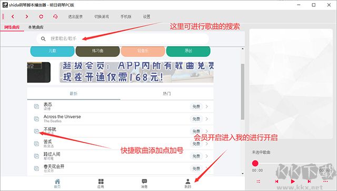Click the dark thumbnail left of the banner
This screenshot has height=191, width=337.
39,73
